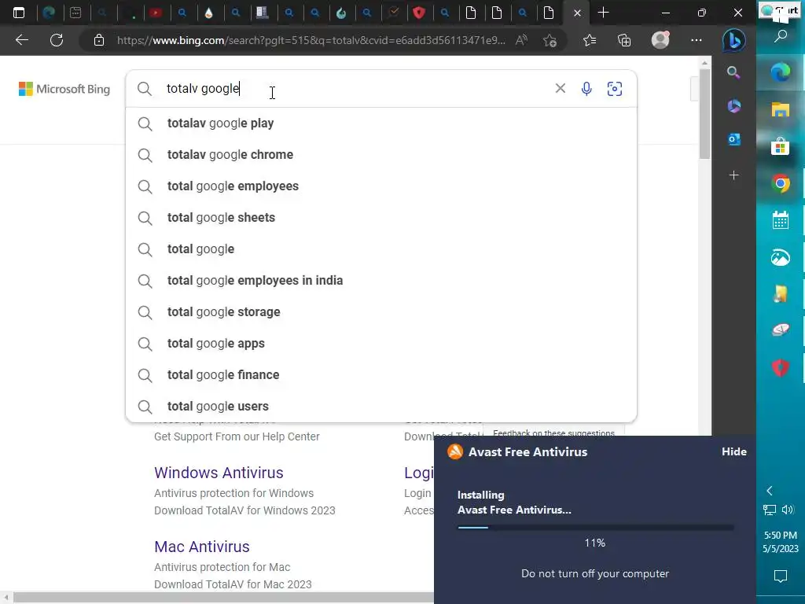This screenshot has height=604, width=805.
Task: Click the Read aloud icon in address bar
Action: pyautogui.click(x=521, y=40)
